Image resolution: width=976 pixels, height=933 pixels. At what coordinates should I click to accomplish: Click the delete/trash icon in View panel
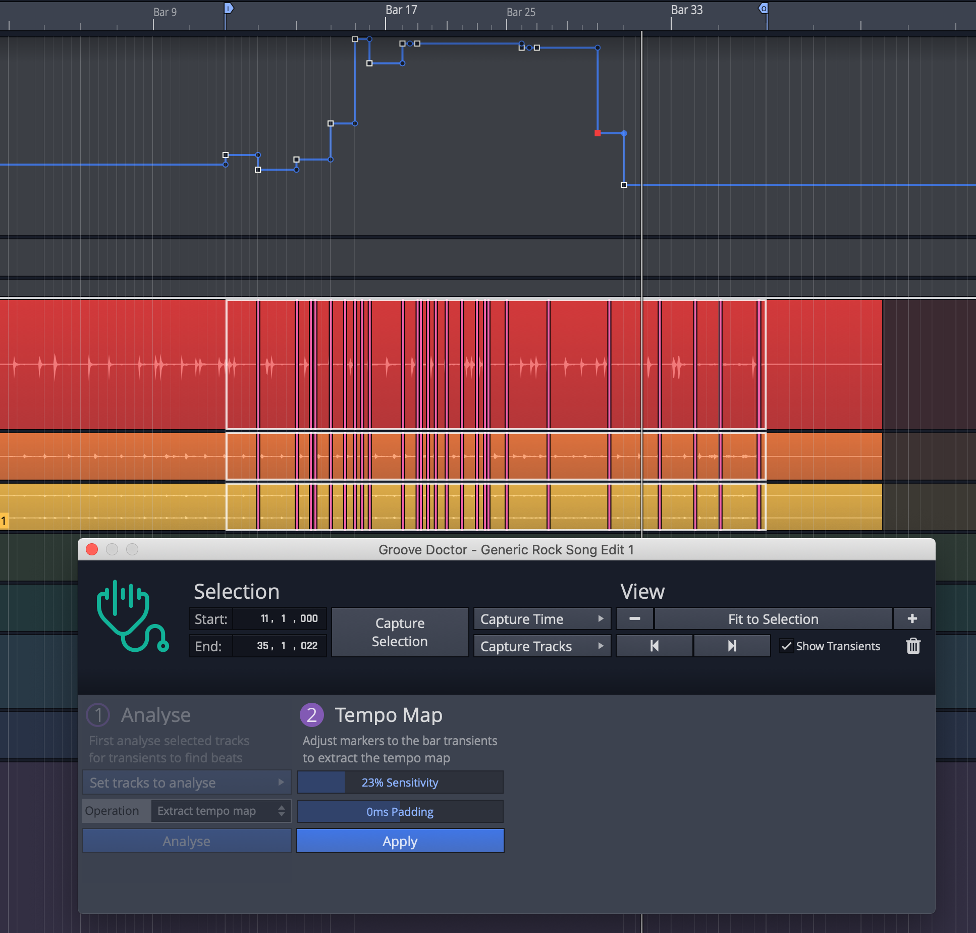pyautogui.click(x=914, y=646)
